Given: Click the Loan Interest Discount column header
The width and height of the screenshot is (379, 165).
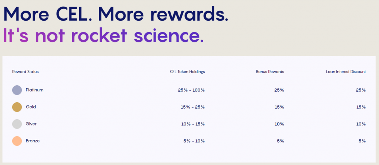Looking at the screenshot, I should click(346, 72).
